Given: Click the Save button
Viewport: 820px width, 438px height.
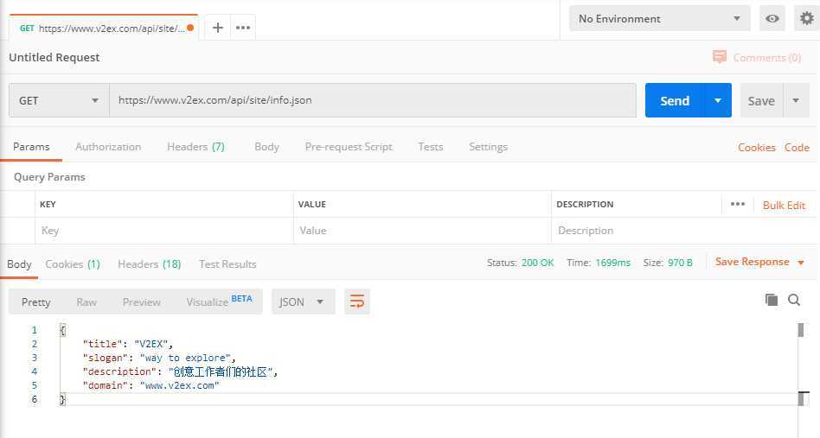Looking at the screenshot, I should [761, 100].
